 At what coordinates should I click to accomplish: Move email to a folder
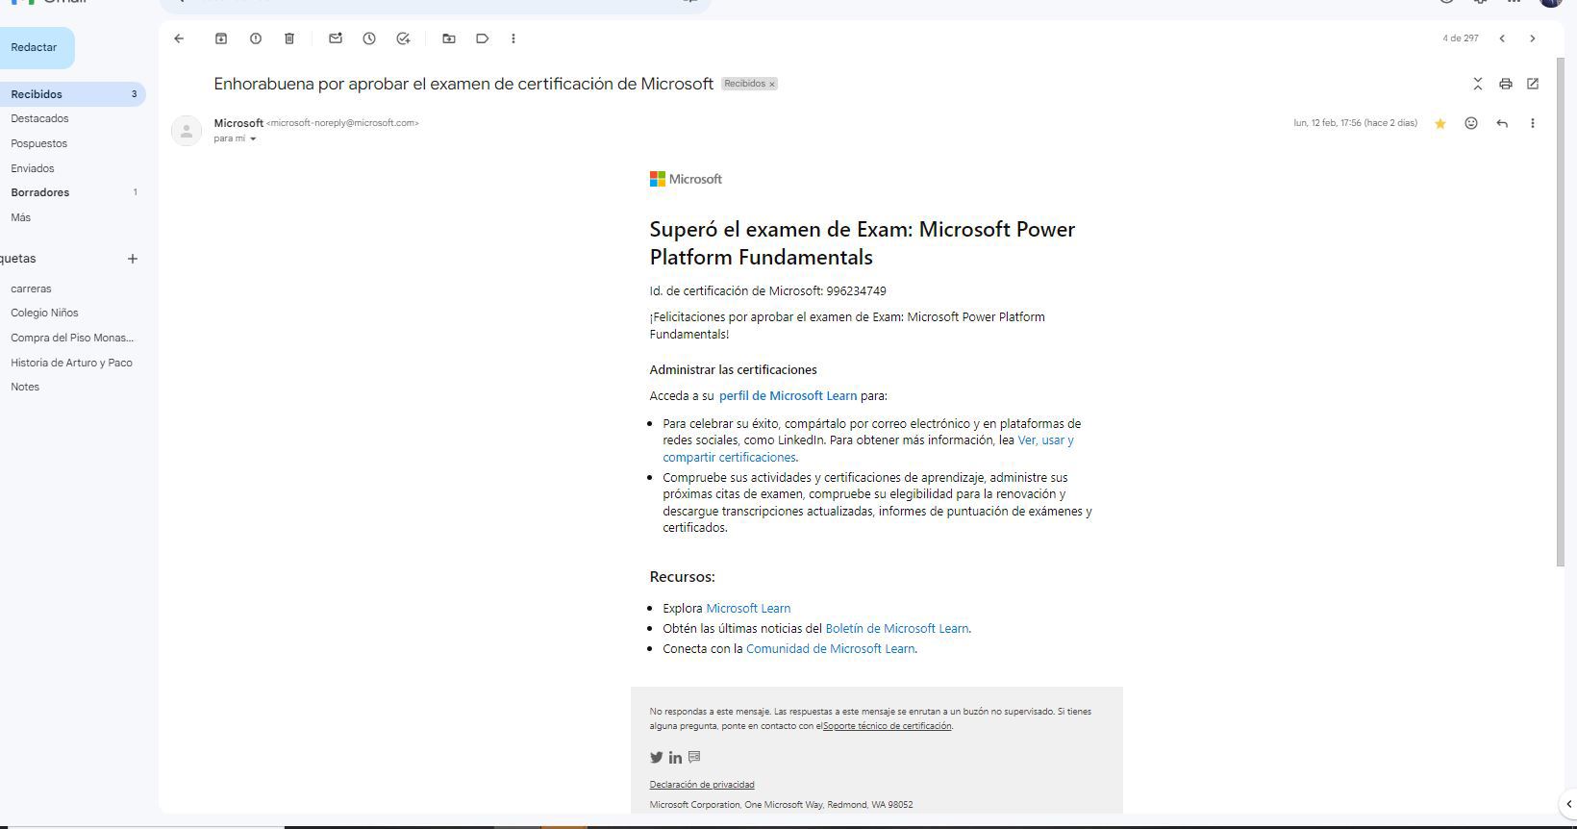pyautogui.click(x=449, y=38)
